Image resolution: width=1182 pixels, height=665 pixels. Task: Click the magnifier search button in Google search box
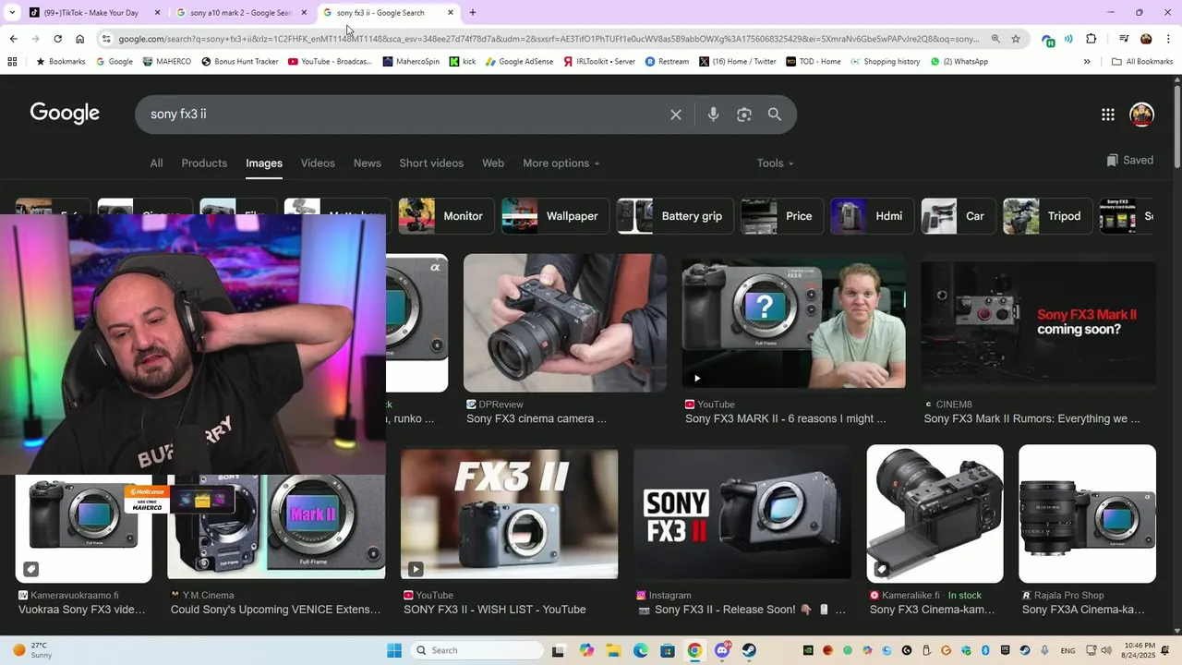[x=775, y=115]
